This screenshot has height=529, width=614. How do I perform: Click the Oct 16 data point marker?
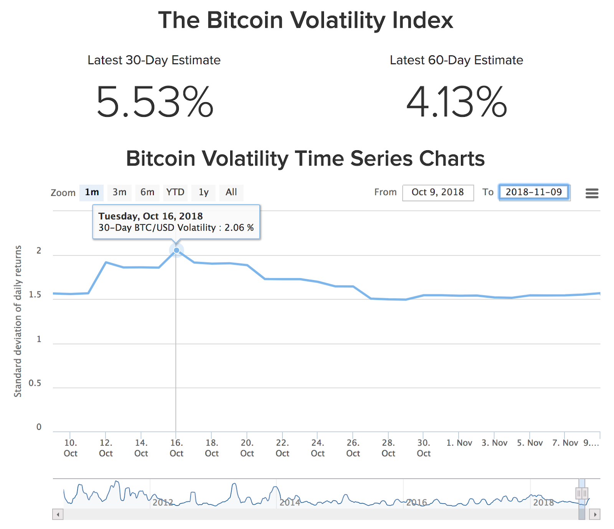click(x=177, y=250)
